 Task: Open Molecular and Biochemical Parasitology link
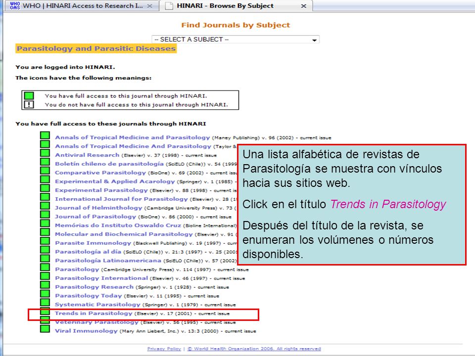point(124,234)
